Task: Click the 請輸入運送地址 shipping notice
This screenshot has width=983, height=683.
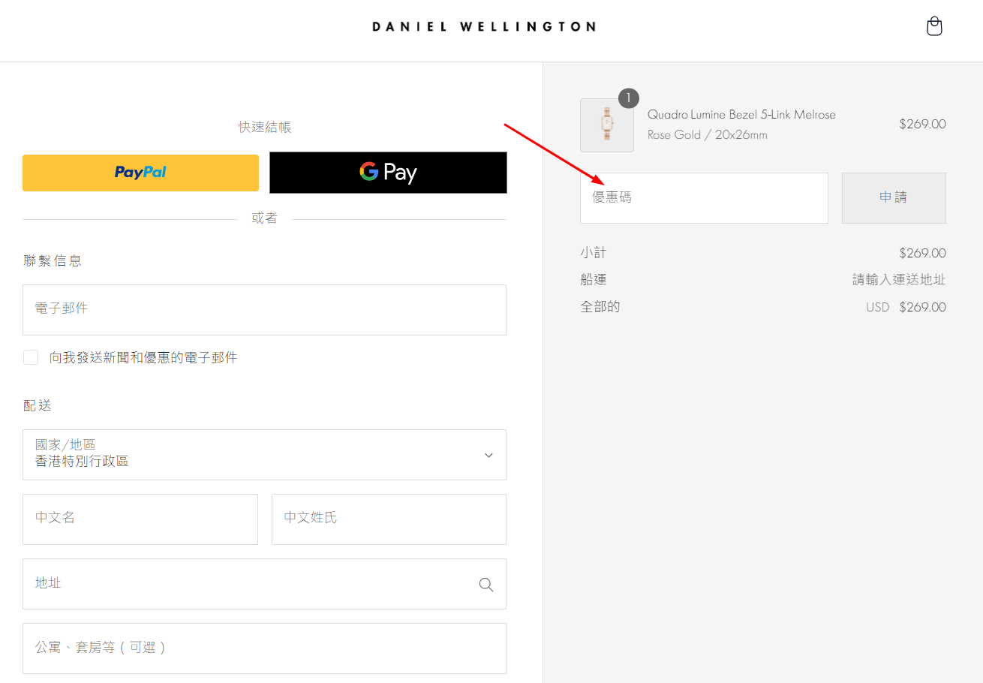Action: pyautogui.click(x=899, y=280)
